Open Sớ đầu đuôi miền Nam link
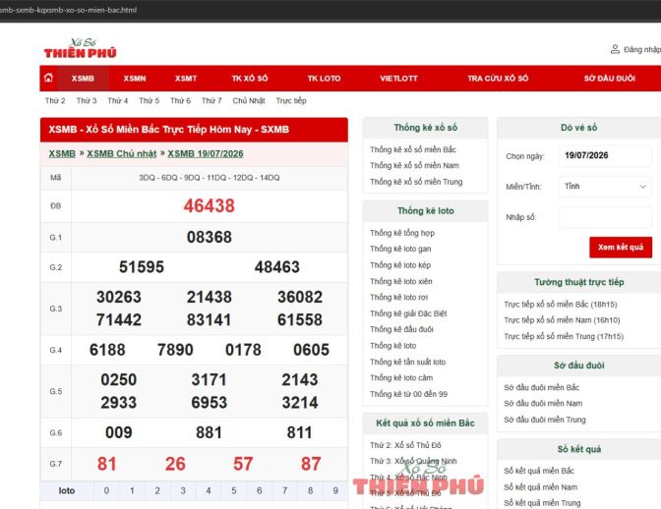Screen dimensions: 661x509 point(543,403)
